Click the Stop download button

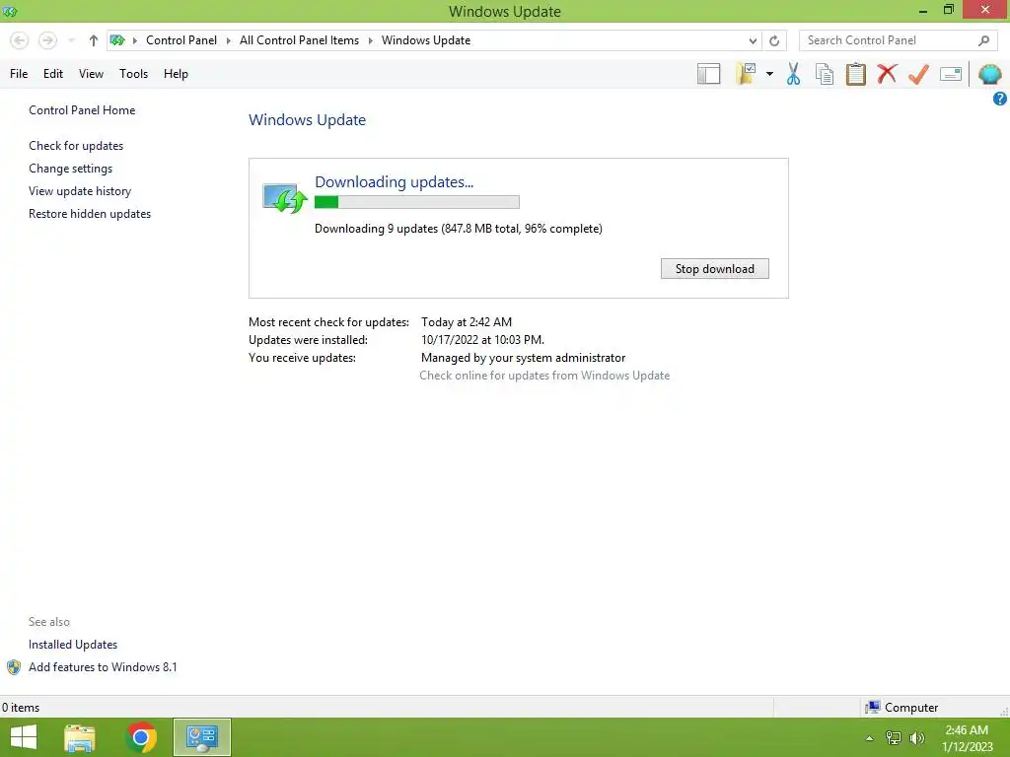tap(714, 269)
